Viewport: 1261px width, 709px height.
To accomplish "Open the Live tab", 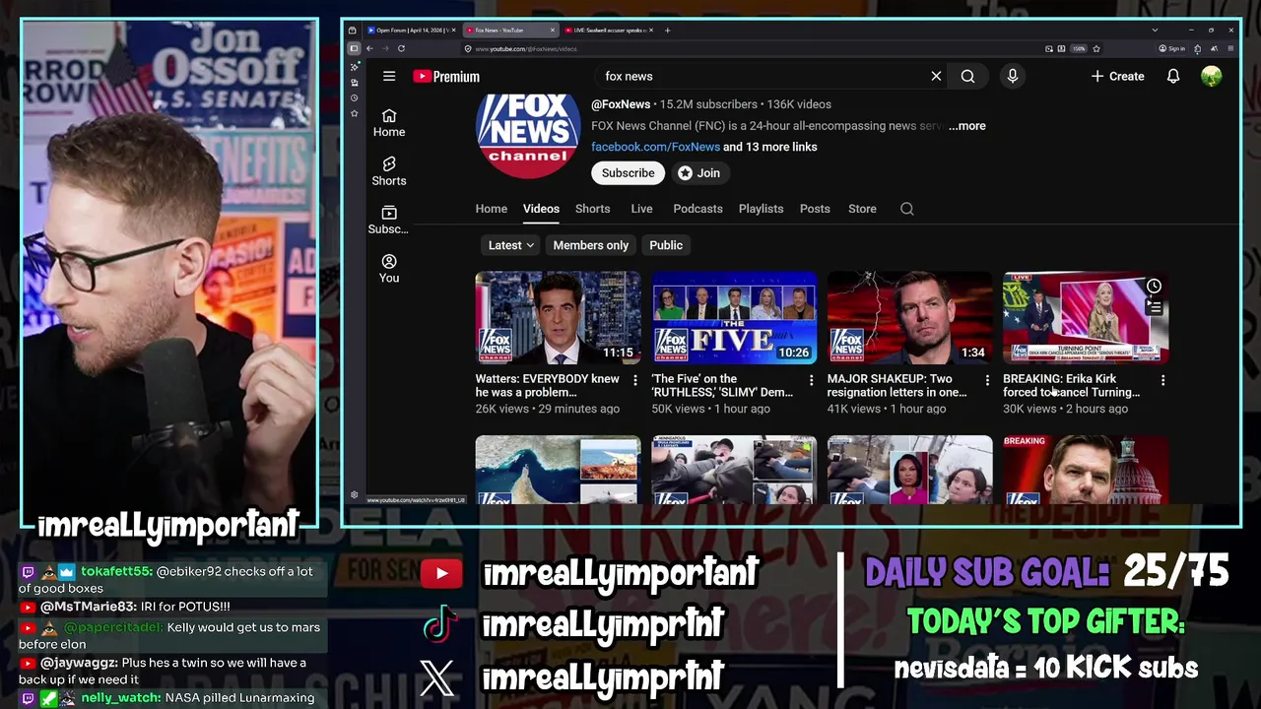I will pos(641,209).
